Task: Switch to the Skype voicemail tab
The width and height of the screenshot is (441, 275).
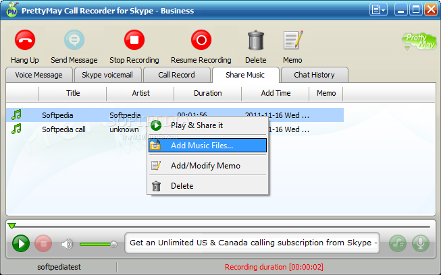Action: [107, 75]
